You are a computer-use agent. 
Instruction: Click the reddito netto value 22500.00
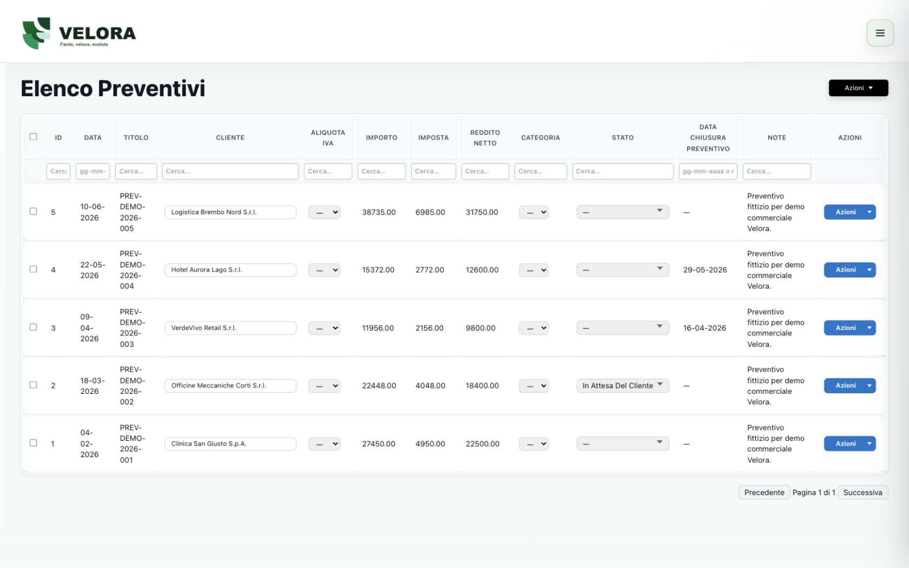483,444
